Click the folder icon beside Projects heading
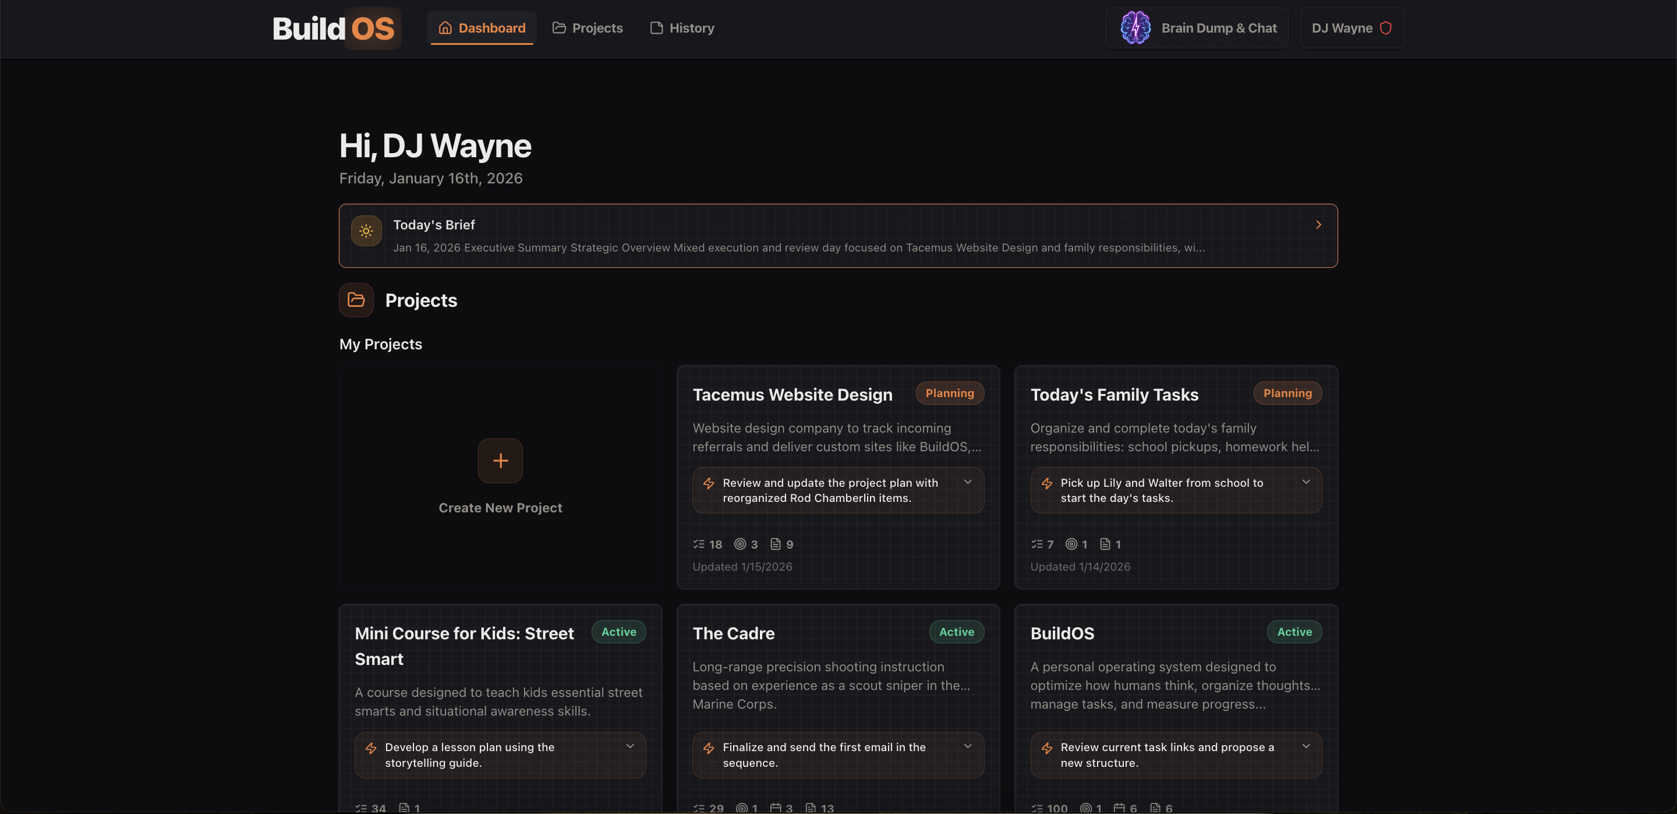The image size is (1677, 814). coord(356,300)
